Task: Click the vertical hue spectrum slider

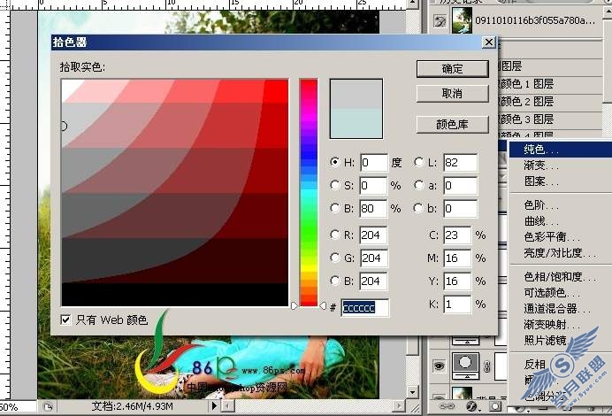Action: [309, 193]
